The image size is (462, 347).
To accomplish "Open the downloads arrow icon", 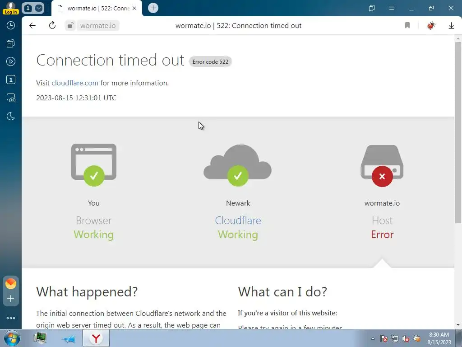I will [451, 26].
